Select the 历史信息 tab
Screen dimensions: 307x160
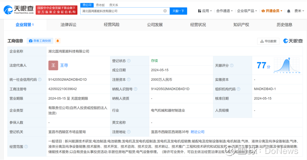284,25
